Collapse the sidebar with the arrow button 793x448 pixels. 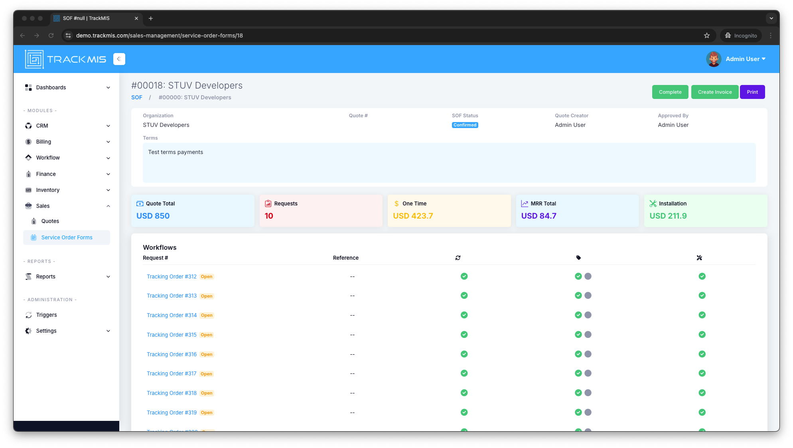pos(119,59)
